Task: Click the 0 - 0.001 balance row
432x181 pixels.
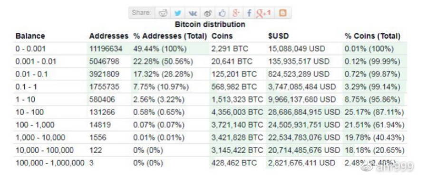Action: [210, 49]
